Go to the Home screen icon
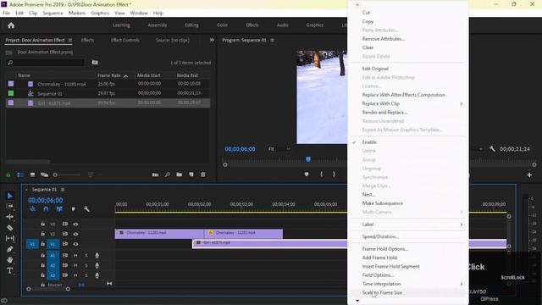Image resolution: width=542 pixels, height=305 pixels. 11,25
